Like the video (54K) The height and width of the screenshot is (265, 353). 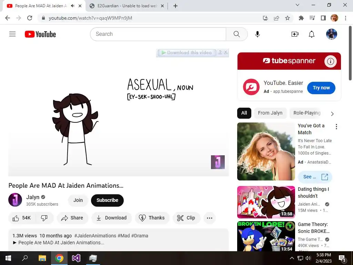click(x=22, y=218)
